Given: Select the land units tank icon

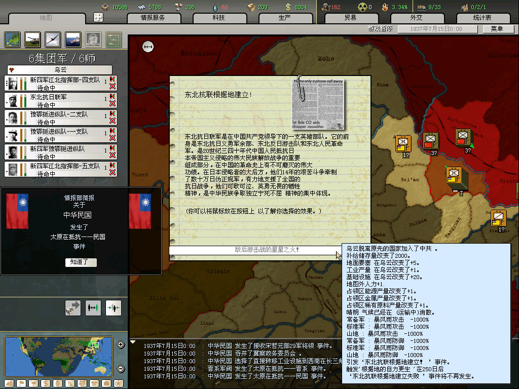Looking at the screenshot, I should (32, 40).
